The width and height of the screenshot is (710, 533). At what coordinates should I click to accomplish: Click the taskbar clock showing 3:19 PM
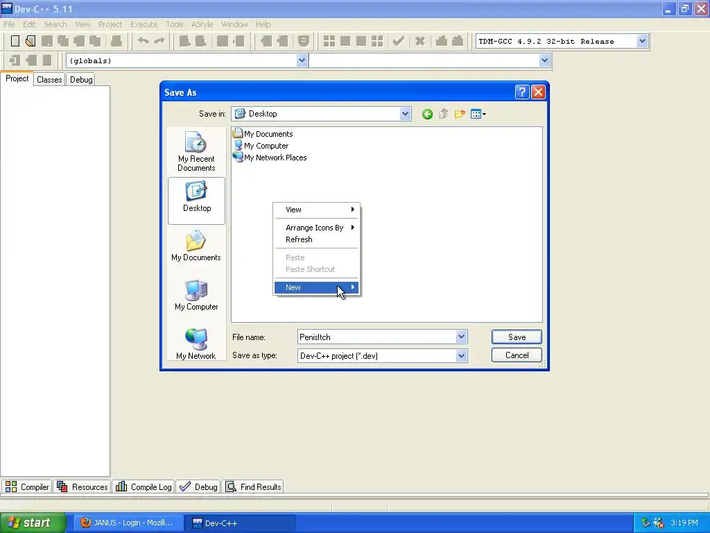[x=684, y=523]
